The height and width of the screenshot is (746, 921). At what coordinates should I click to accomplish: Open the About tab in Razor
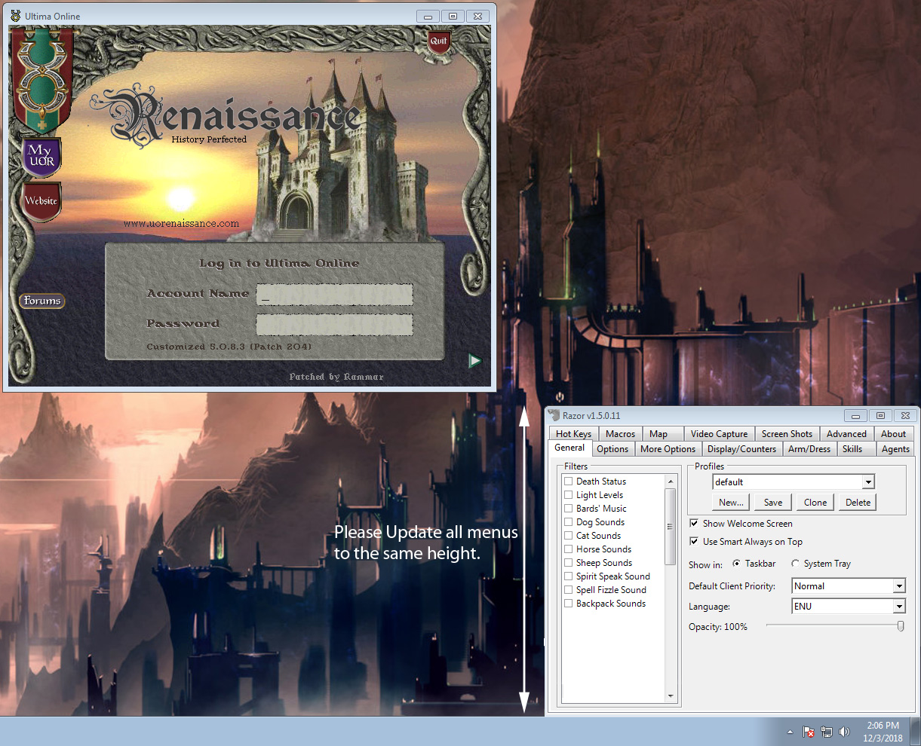tap(894, 434)
